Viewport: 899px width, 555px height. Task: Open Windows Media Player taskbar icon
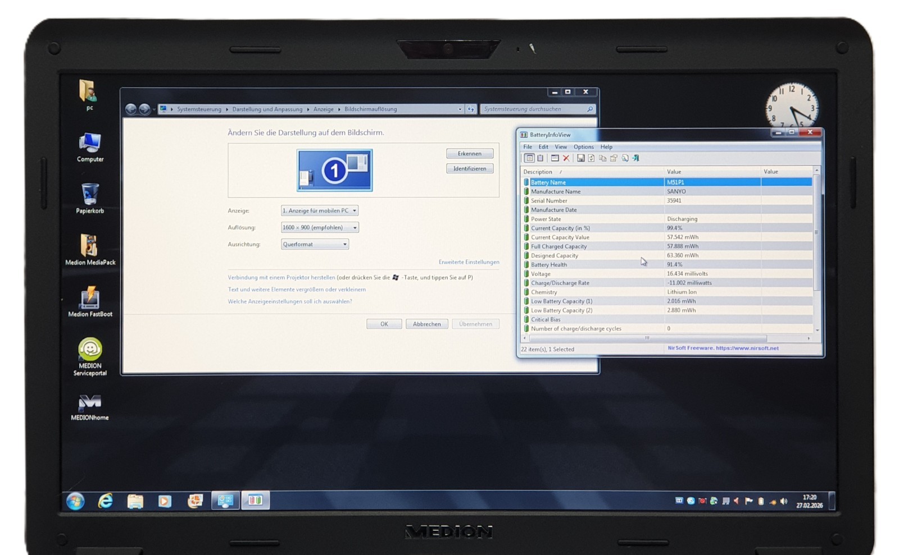pos(165,501)
